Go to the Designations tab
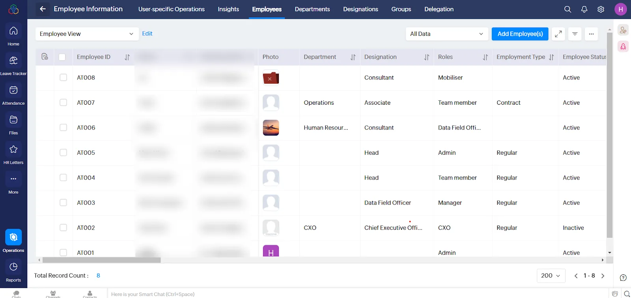 coord(360,9)
